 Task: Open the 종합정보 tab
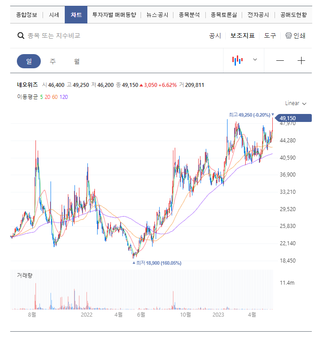27,15
